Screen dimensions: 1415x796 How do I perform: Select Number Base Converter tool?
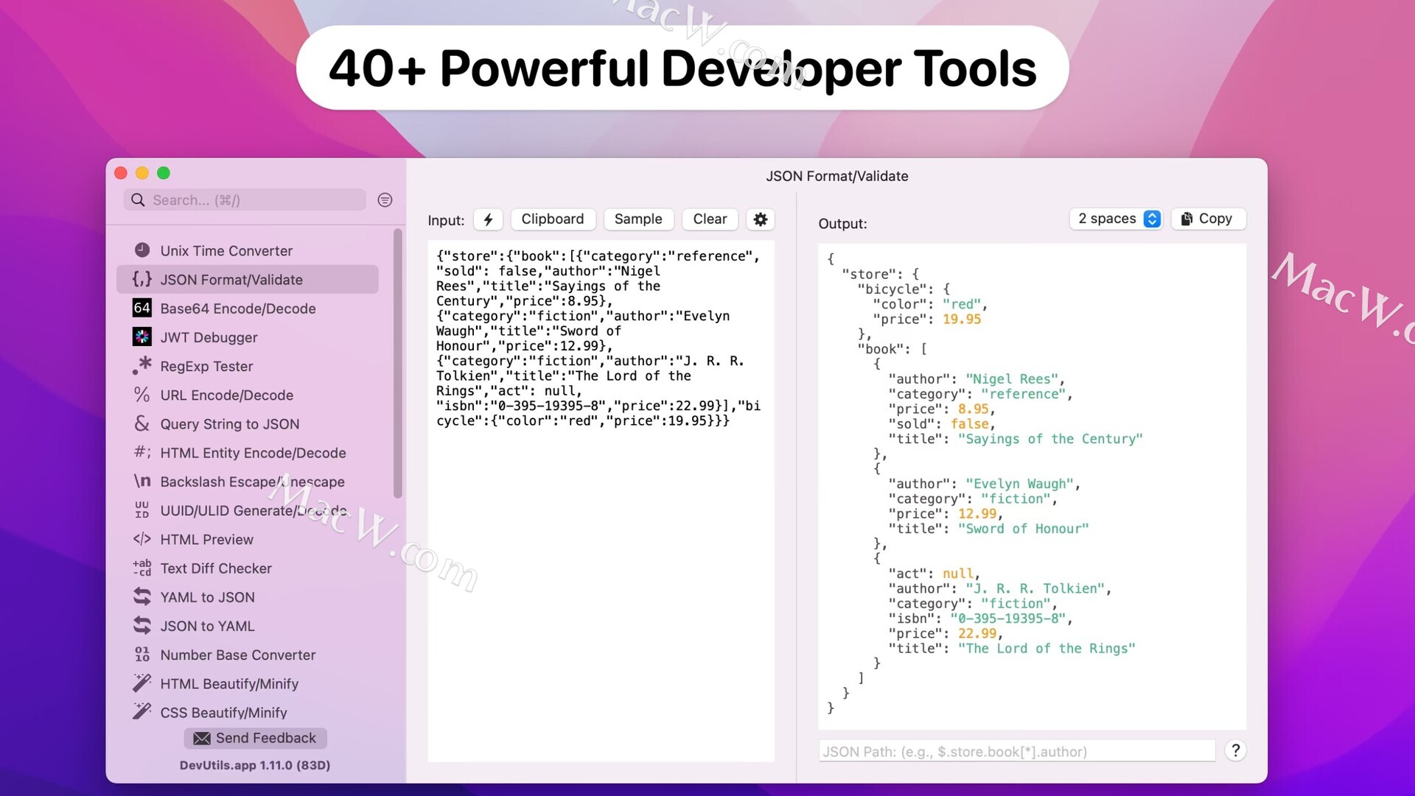click(x=237, y=655)
